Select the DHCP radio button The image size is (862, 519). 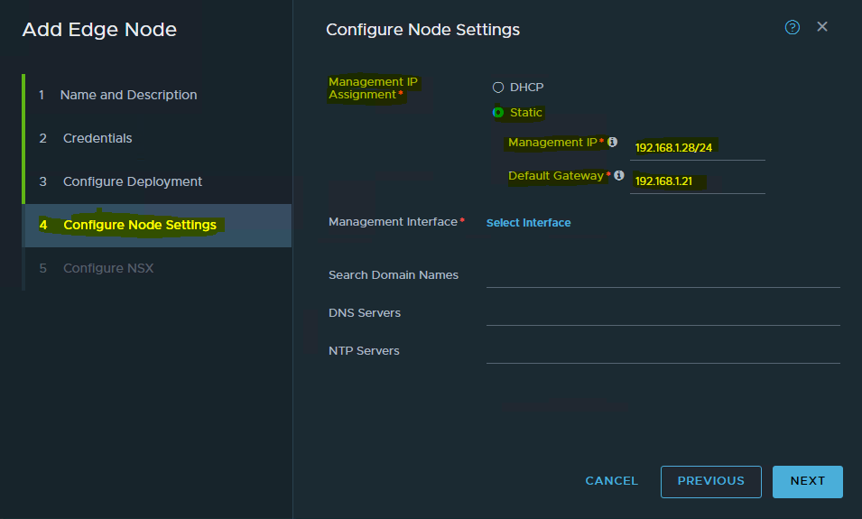point(498,88)
